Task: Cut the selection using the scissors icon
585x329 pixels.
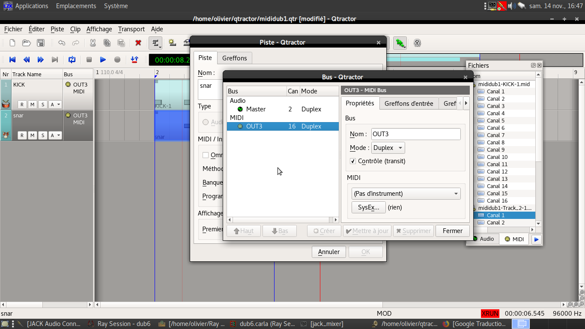Action: 93,43
